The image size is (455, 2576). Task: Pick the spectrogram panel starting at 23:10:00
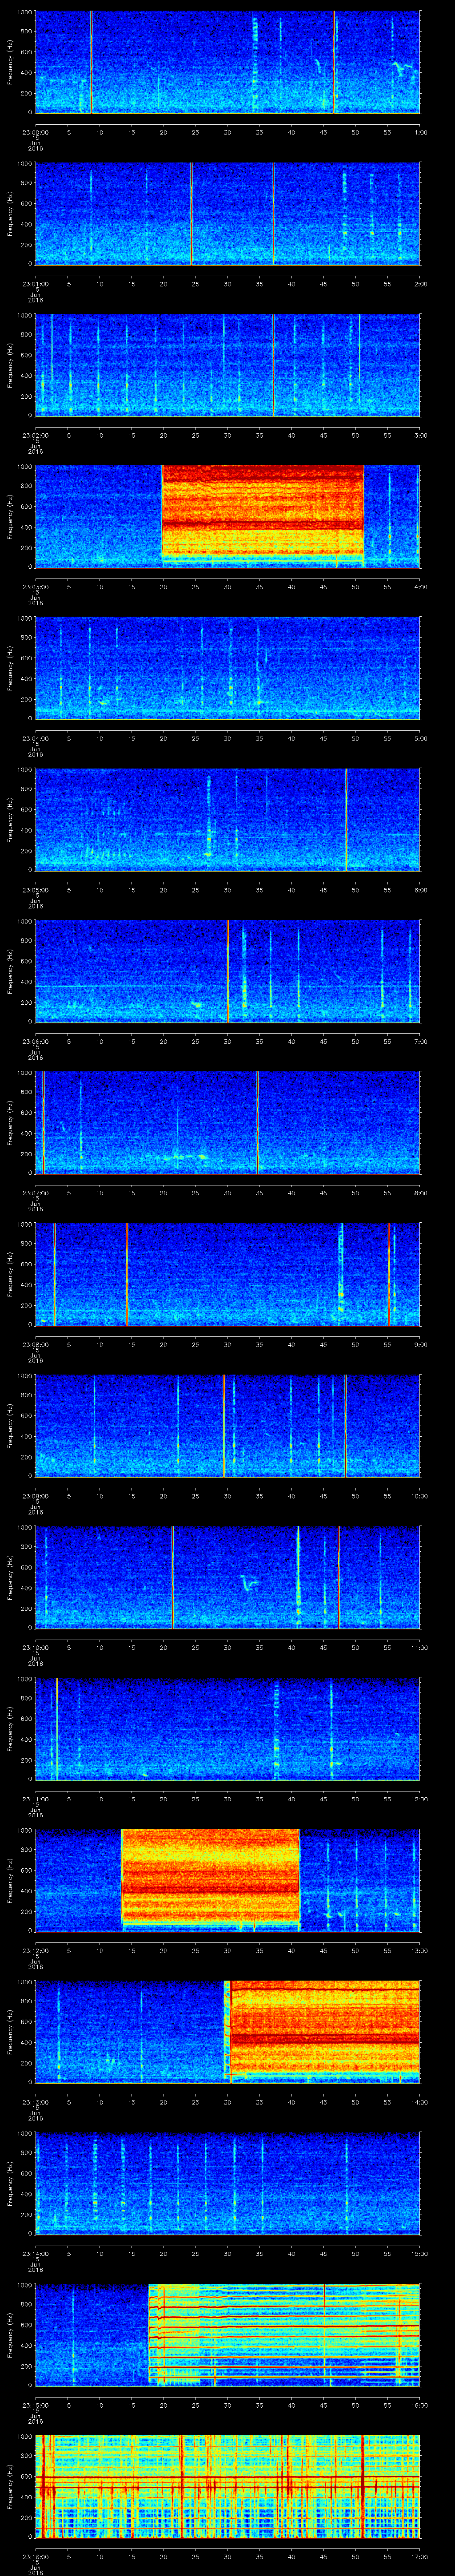click(x=227, y=1577)
